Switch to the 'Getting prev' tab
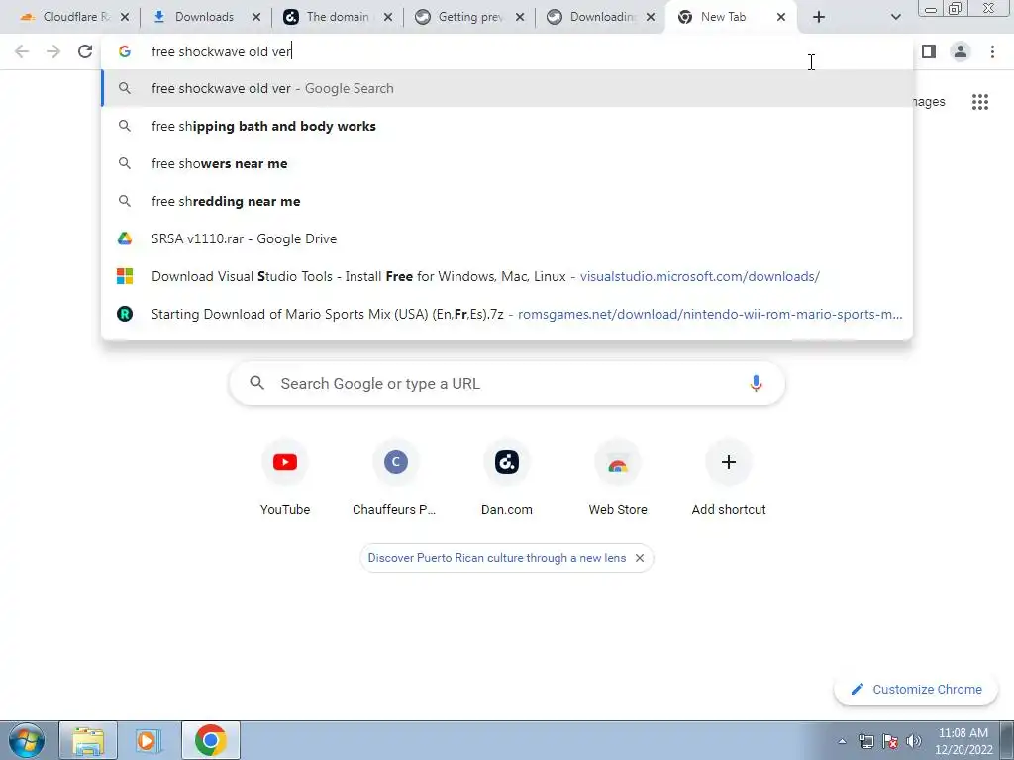This screenshot has height=760, width=1014. 469,17
